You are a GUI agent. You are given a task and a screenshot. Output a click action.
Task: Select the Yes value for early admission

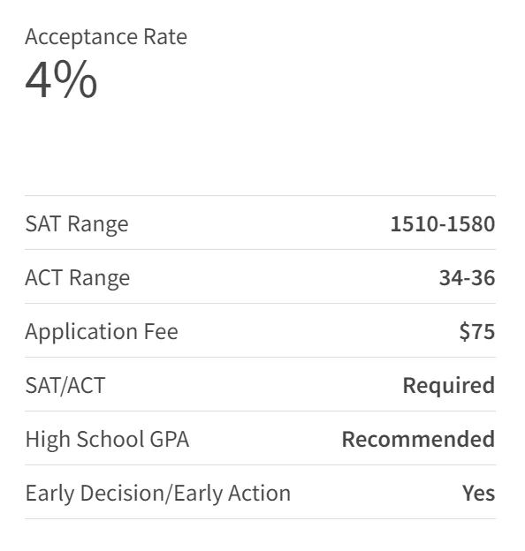[x=478, y=493]
